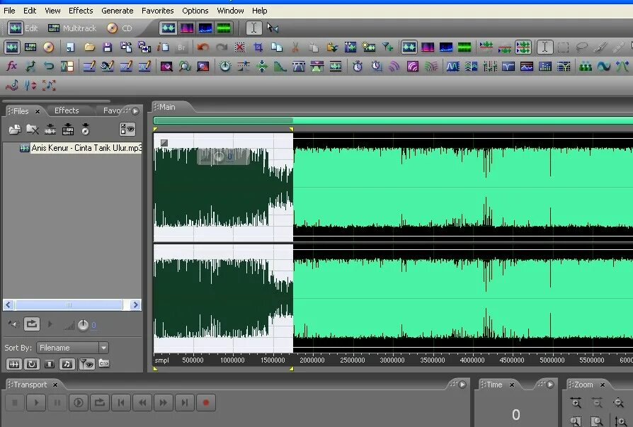This screenshot has height=427, width=633.
Task: Click the scissors Cut icon
Action: (x=295, y=47)
